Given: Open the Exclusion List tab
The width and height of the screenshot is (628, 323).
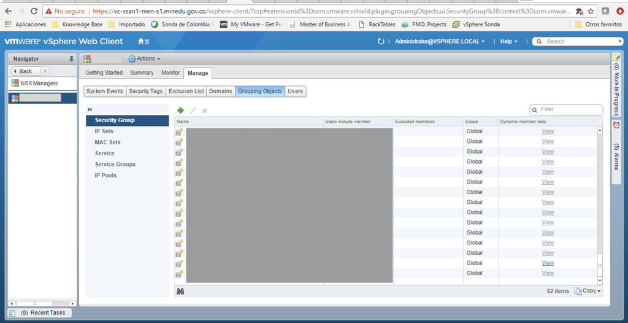Looking at the screenshot, I should coord(186,91).
